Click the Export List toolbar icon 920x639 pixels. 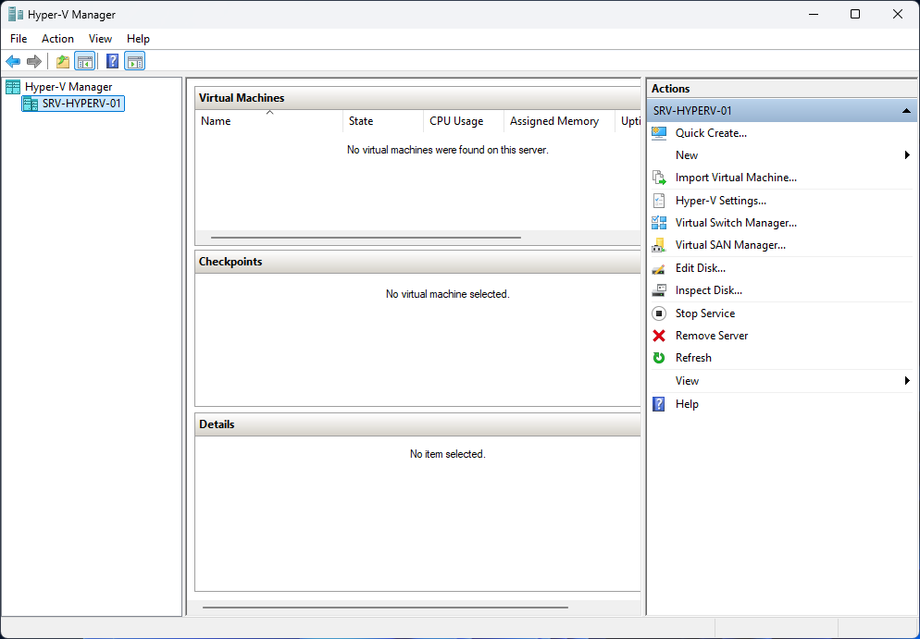coord(62,61)
